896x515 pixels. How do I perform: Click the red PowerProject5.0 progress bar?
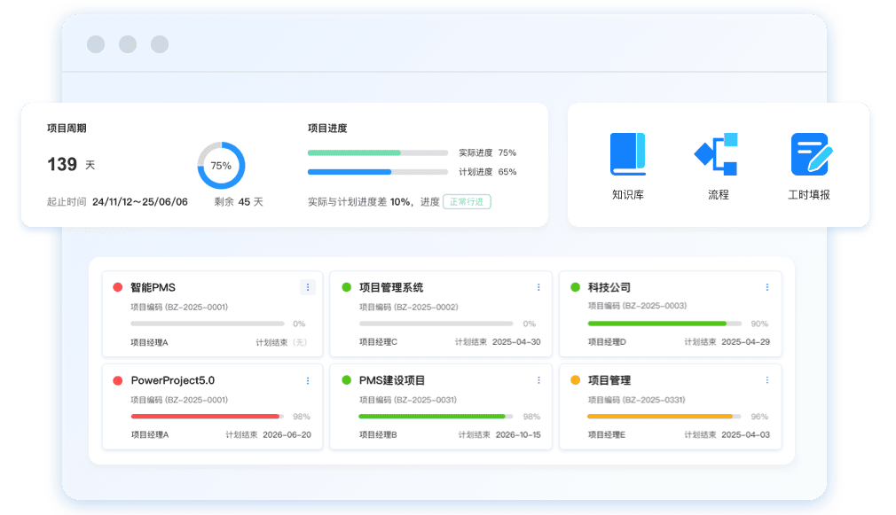point(208,417)
